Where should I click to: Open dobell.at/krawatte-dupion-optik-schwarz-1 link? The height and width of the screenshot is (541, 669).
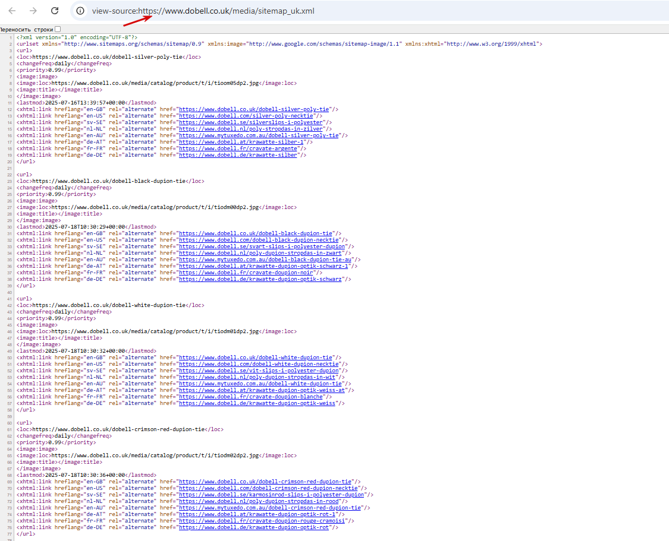(x=263, y=266)
